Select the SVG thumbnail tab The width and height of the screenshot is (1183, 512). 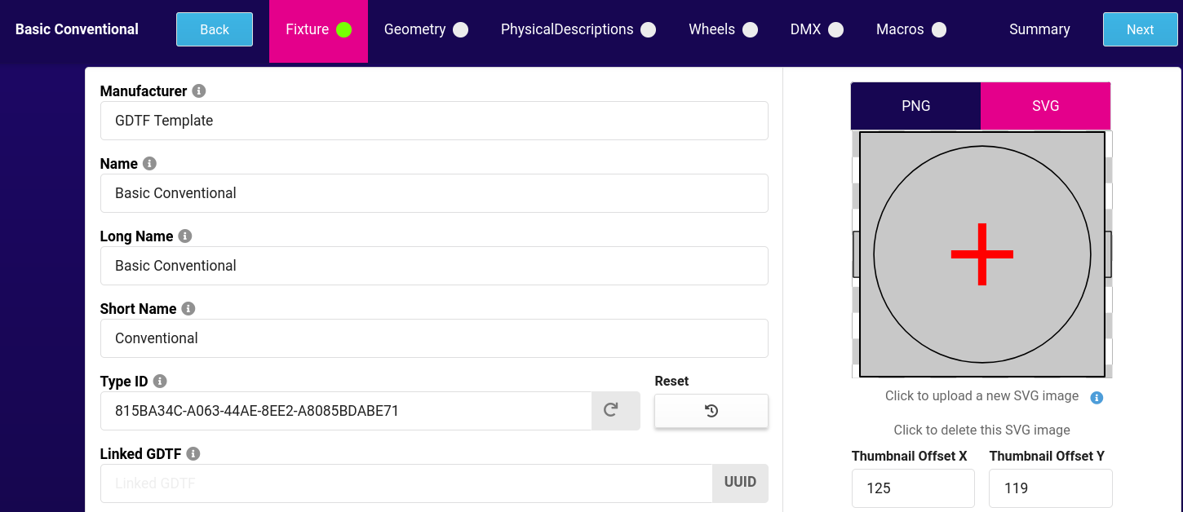1045,106
